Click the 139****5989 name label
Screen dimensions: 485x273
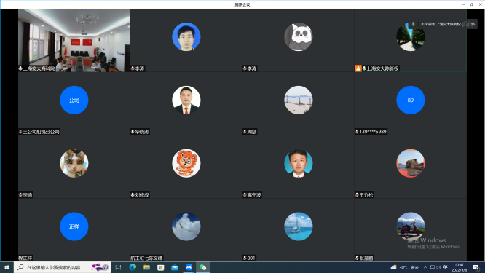click(x=373, y=132)
